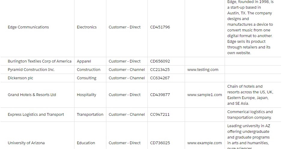285x149 pixels.
Task: Open Grand Hotels & Resorts Ltd record
Action: pyautogui.click(x=32, y=95)
